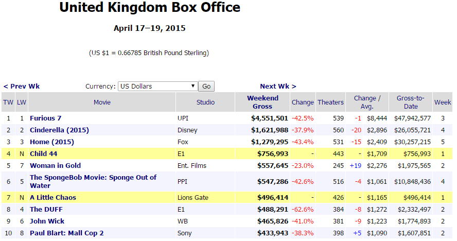Sort by the Theaters column header
This screenshot has width=457, height=241.
(x=330, y=102)
